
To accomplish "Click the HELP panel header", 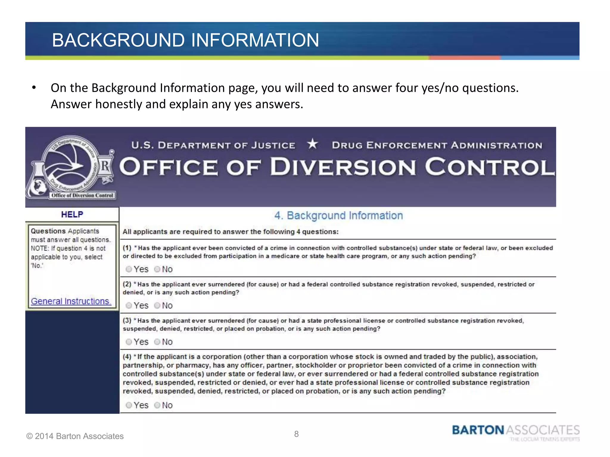I will [72, 215].
